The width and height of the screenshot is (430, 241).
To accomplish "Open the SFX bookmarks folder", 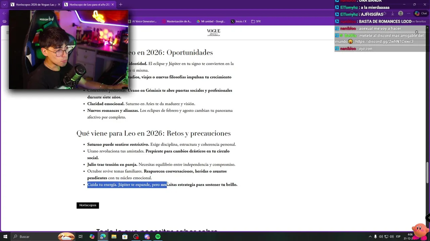I will 256,21.
